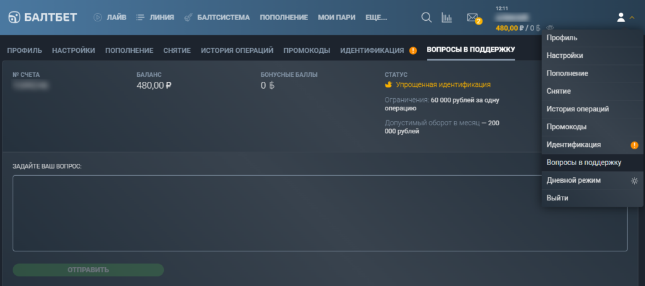Switch to the История операций tab

click(237, 50)
